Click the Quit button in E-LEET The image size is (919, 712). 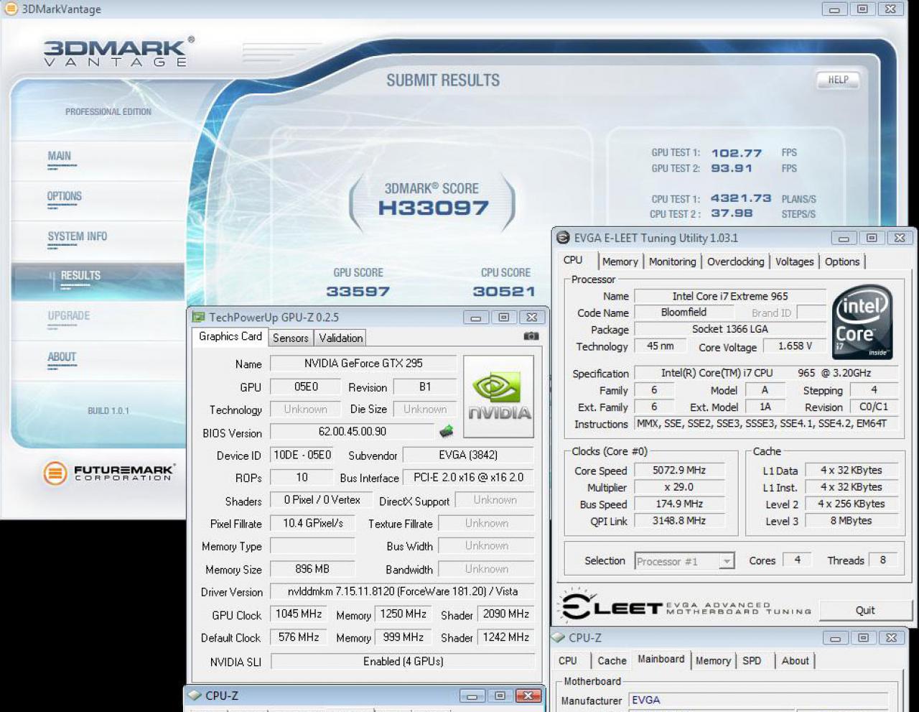coord(865,610)
